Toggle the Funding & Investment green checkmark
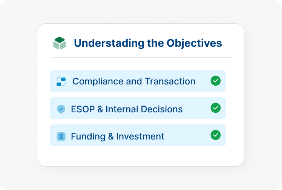The image size is (282, 190). (216, 135)
